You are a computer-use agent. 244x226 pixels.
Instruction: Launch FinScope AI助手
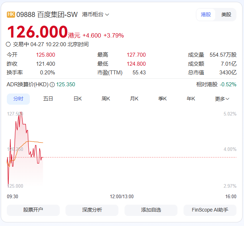pos(210,210)
